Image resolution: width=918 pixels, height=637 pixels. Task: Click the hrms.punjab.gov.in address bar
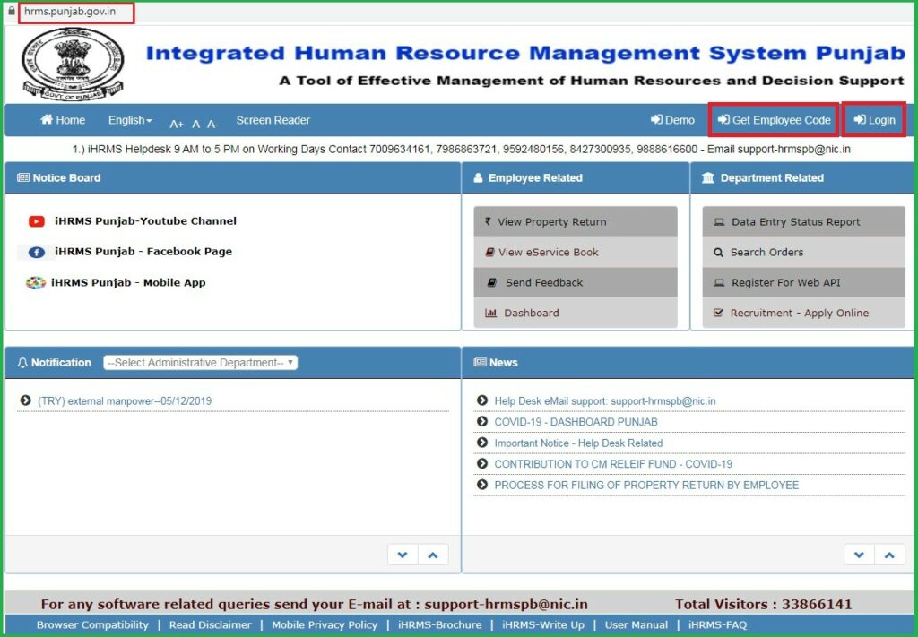click(76, 13)
